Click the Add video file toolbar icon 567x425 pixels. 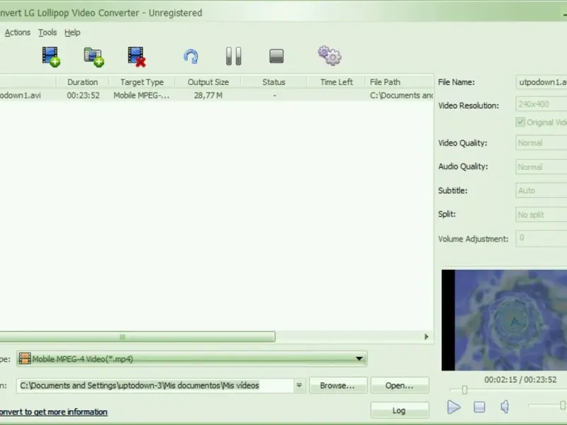click(x=50, y=57)
